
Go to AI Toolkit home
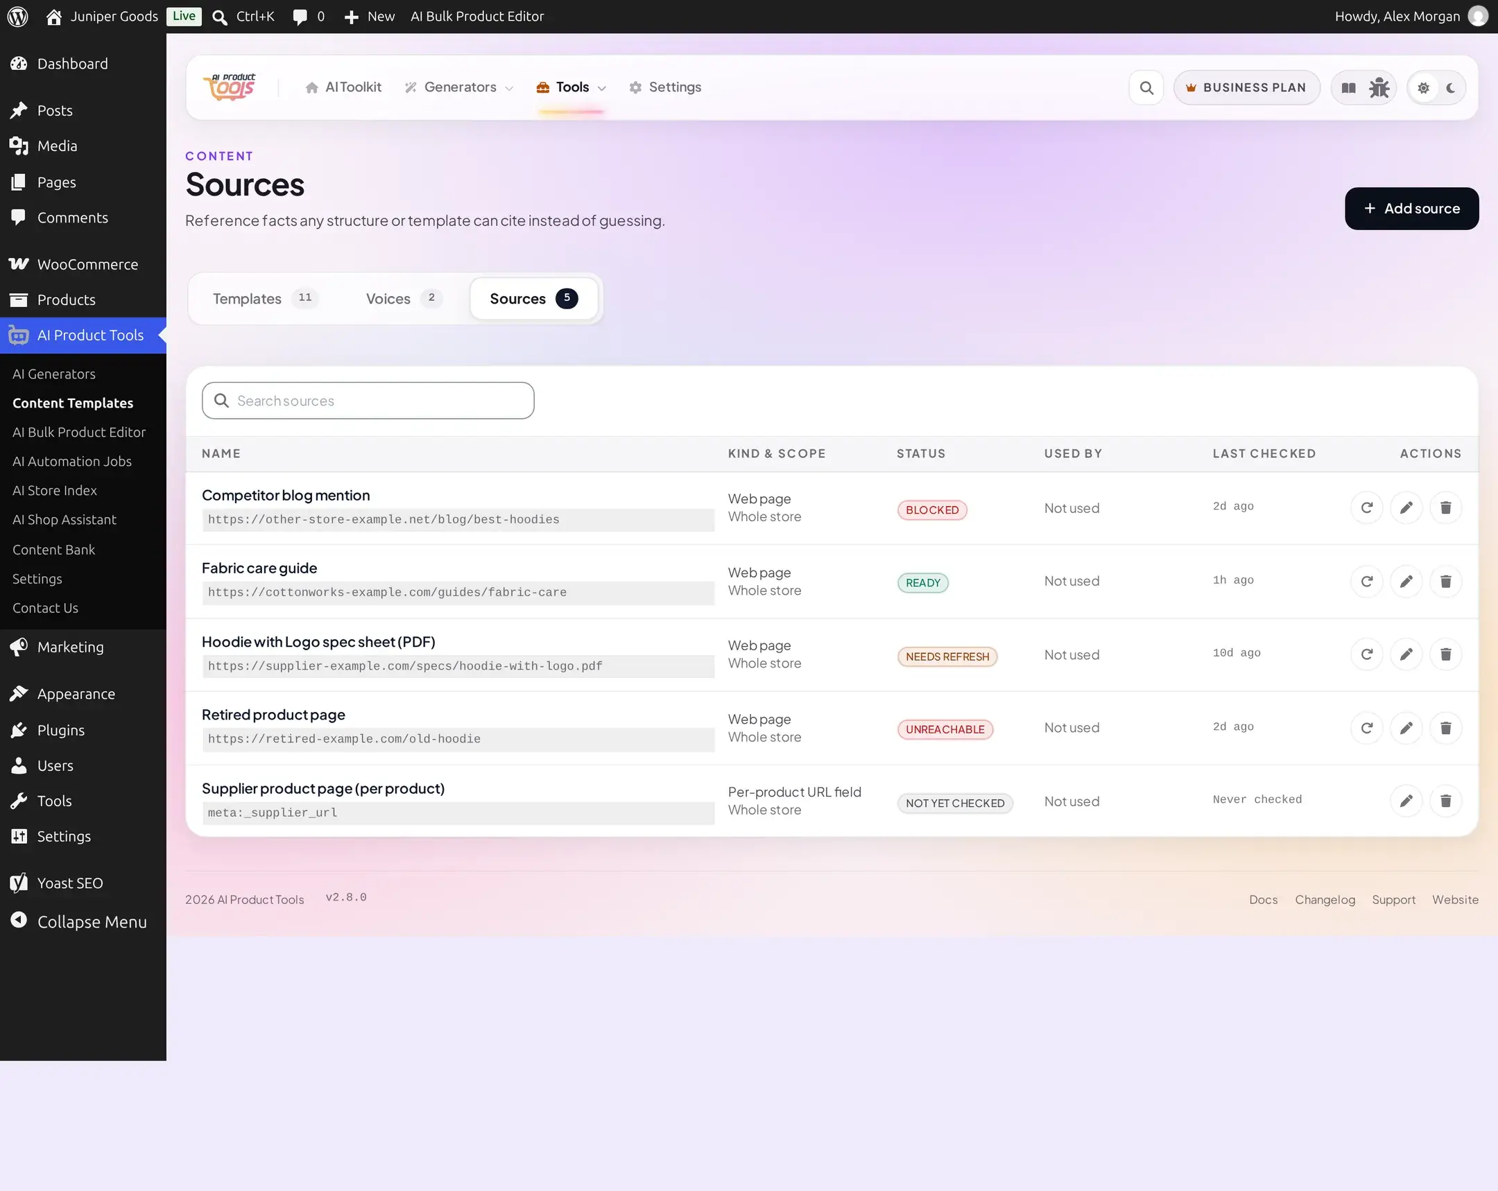(x=343, y=87)
